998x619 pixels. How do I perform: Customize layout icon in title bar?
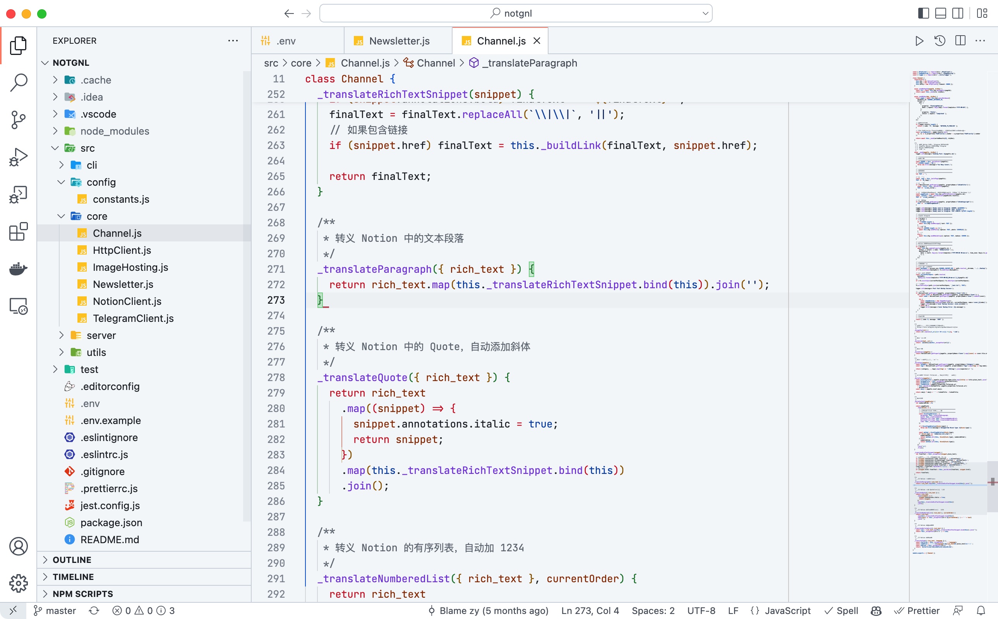coord(982,14)
